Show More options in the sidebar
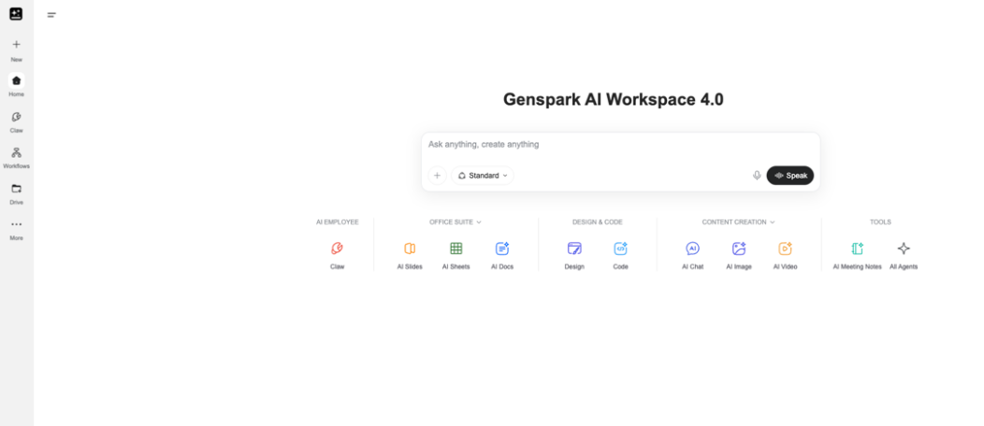 [x=16, y=229]
